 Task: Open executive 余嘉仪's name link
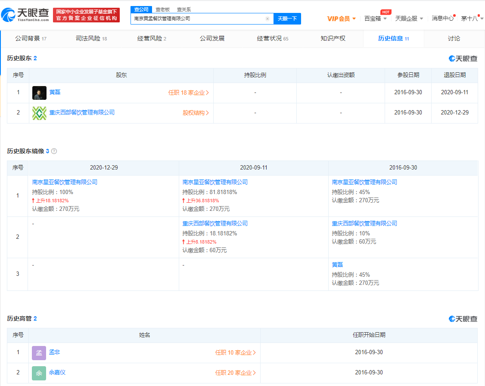pyautogui.click(x=57, y=372)
